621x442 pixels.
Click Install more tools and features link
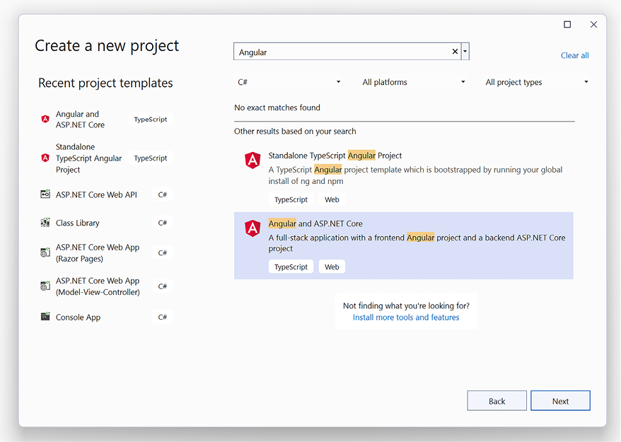[406, 318]
